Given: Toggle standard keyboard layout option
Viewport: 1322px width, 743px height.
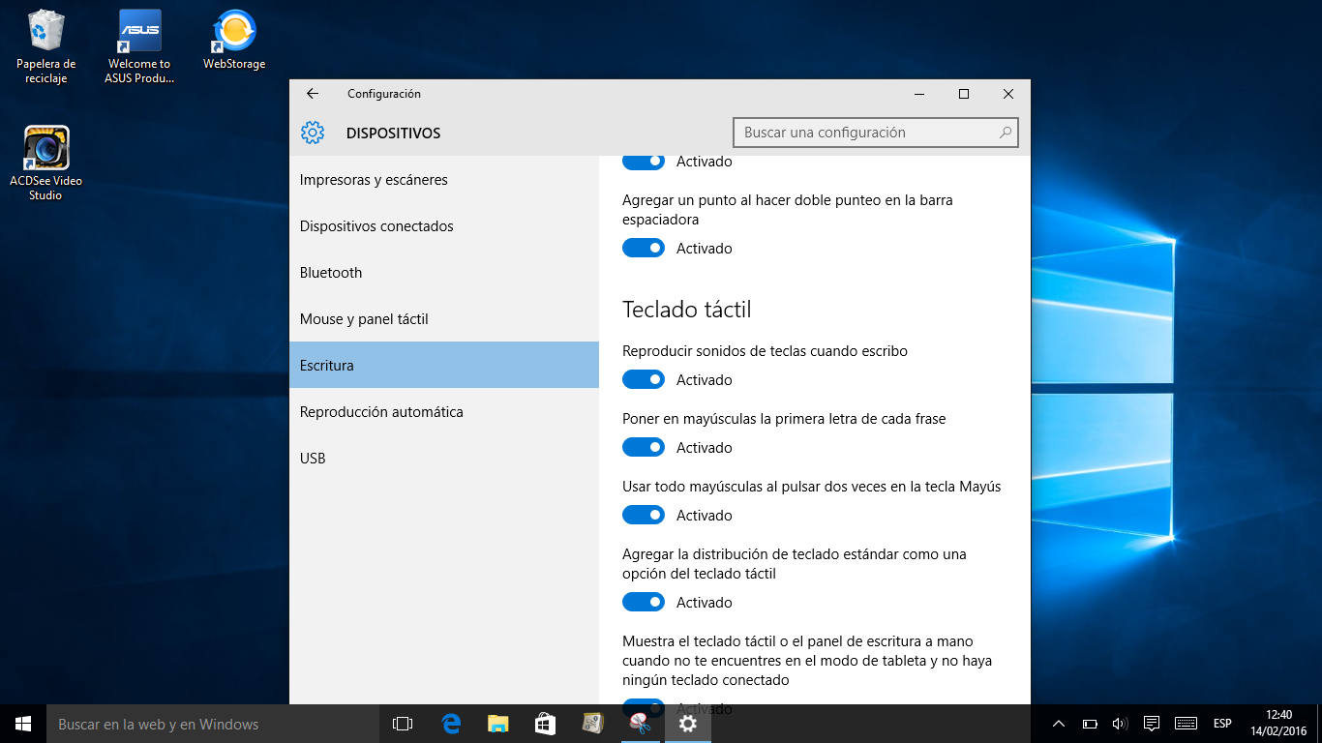Looking at the screenshot, I should pyautogui.click(x=644, y=603).
